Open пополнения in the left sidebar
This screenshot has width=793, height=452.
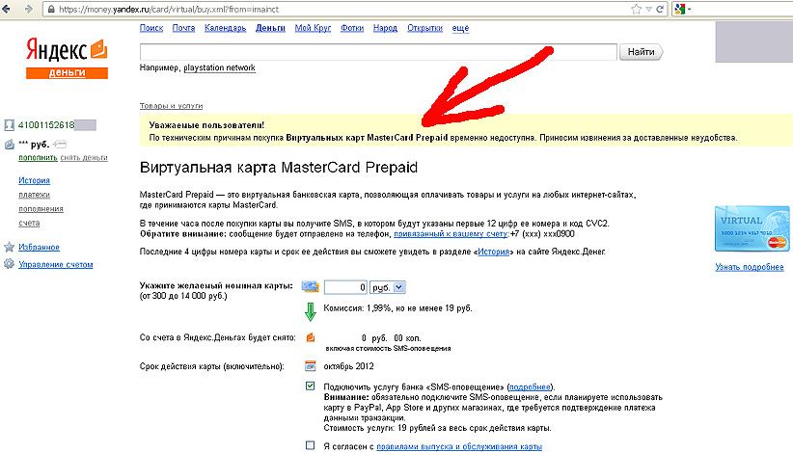(x=41, y=208)
